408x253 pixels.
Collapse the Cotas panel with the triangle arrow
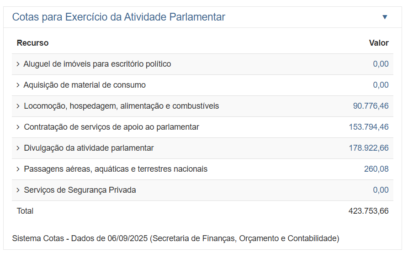pyautogui.click(x=385, y=17)
